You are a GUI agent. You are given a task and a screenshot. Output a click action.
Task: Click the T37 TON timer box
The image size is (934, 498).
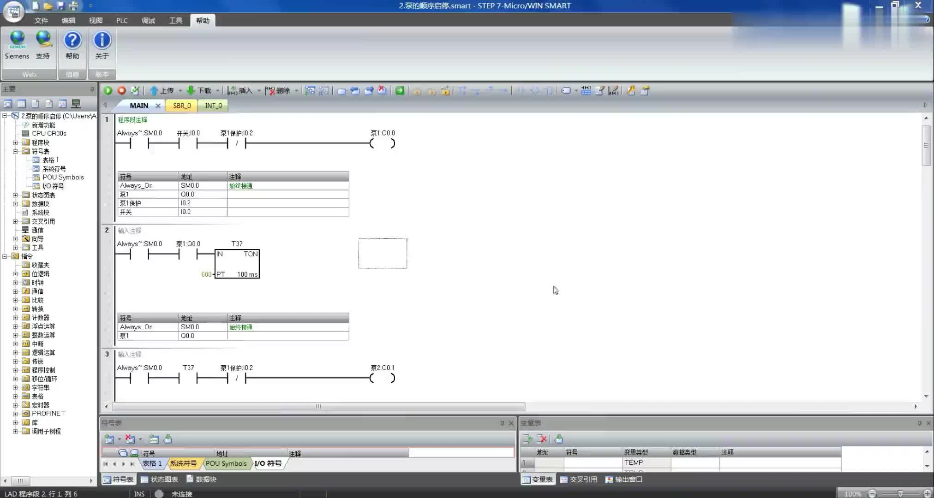pyautogui.click(x=237, y=264)
